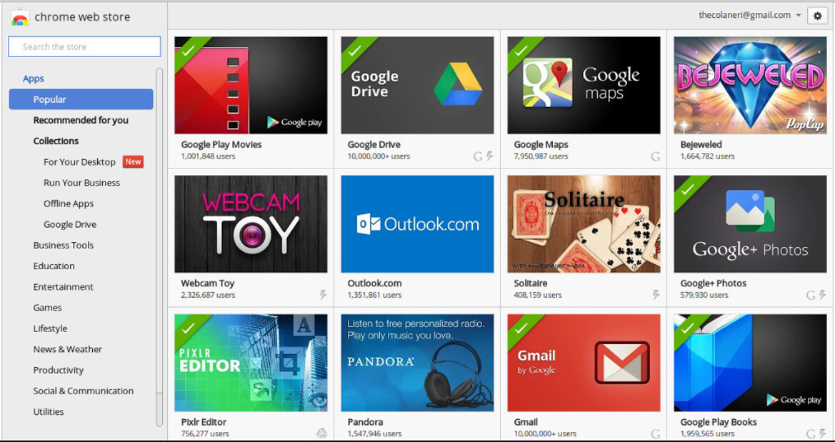
Task: Click the sidebar vertical scrollbar
Action: (159, 246)
